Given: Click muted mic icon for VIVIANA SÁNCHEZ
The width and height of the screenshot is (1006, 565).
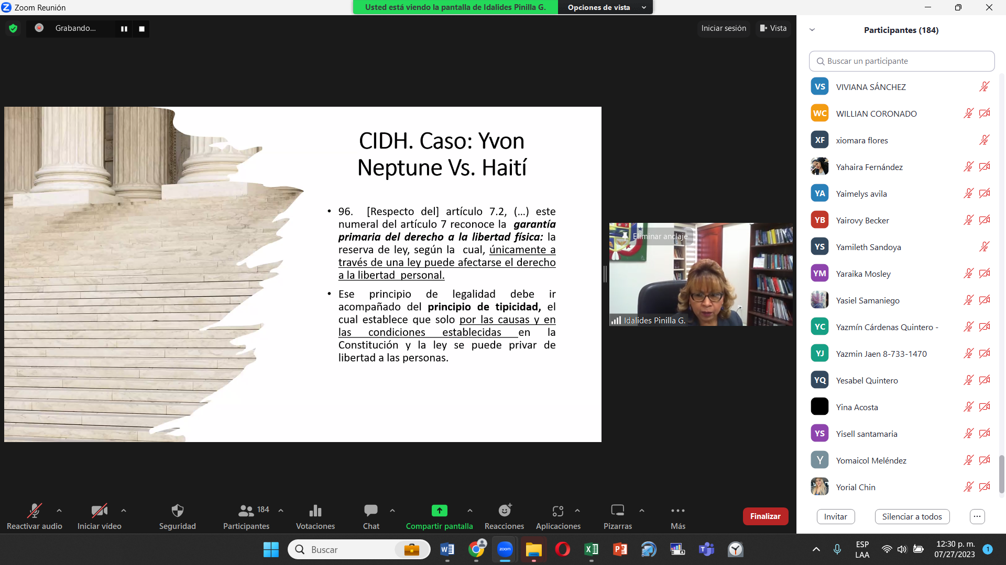Looking at the screenshot, I should (985, 87).
